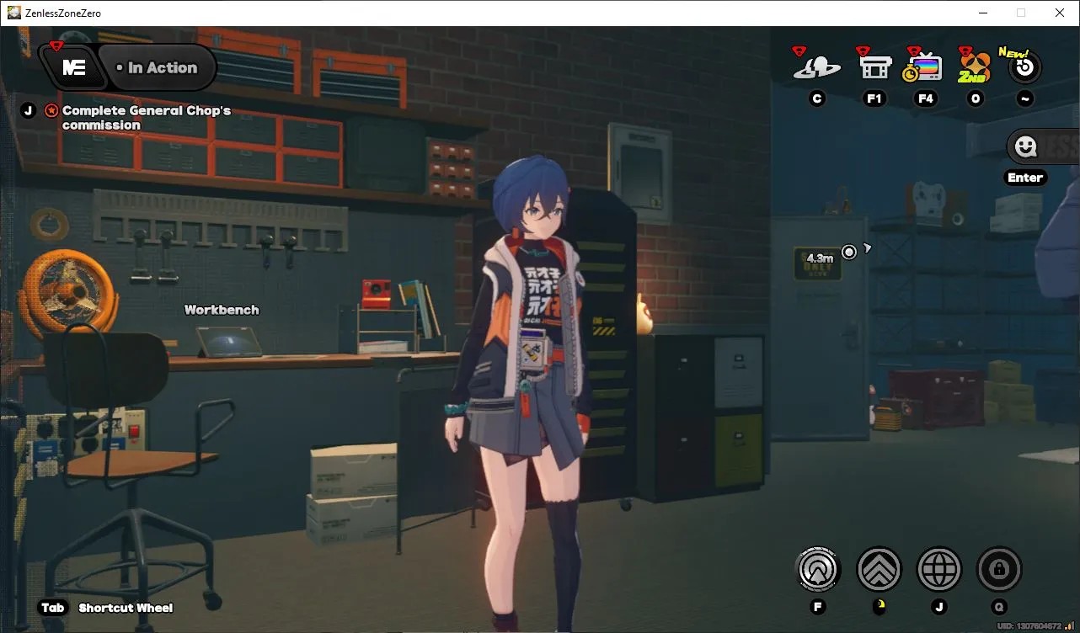
Task: Click the network signal strength icon
Action: pos(1071,626)
